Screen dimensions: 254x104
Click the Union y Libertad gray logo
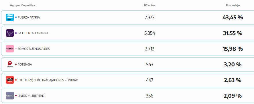[x=10, y=96]
